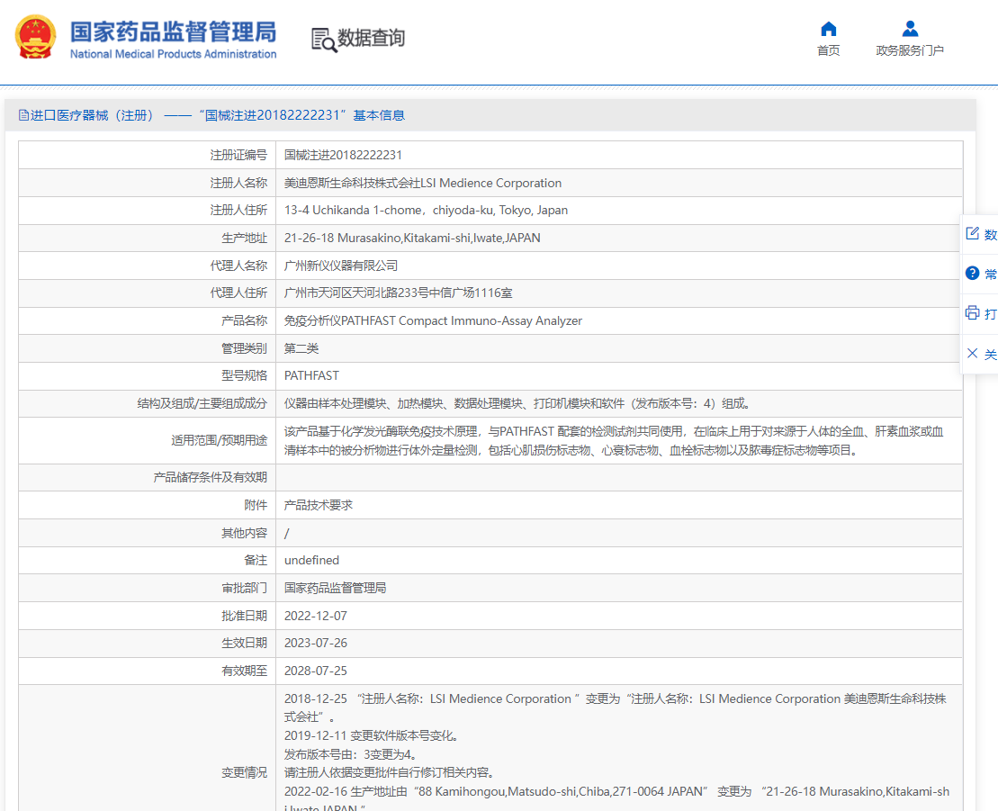Viewport: 998px width, 811px height.
Task: Click the 代理人名称 row label
Action: (x=238, y=266)
